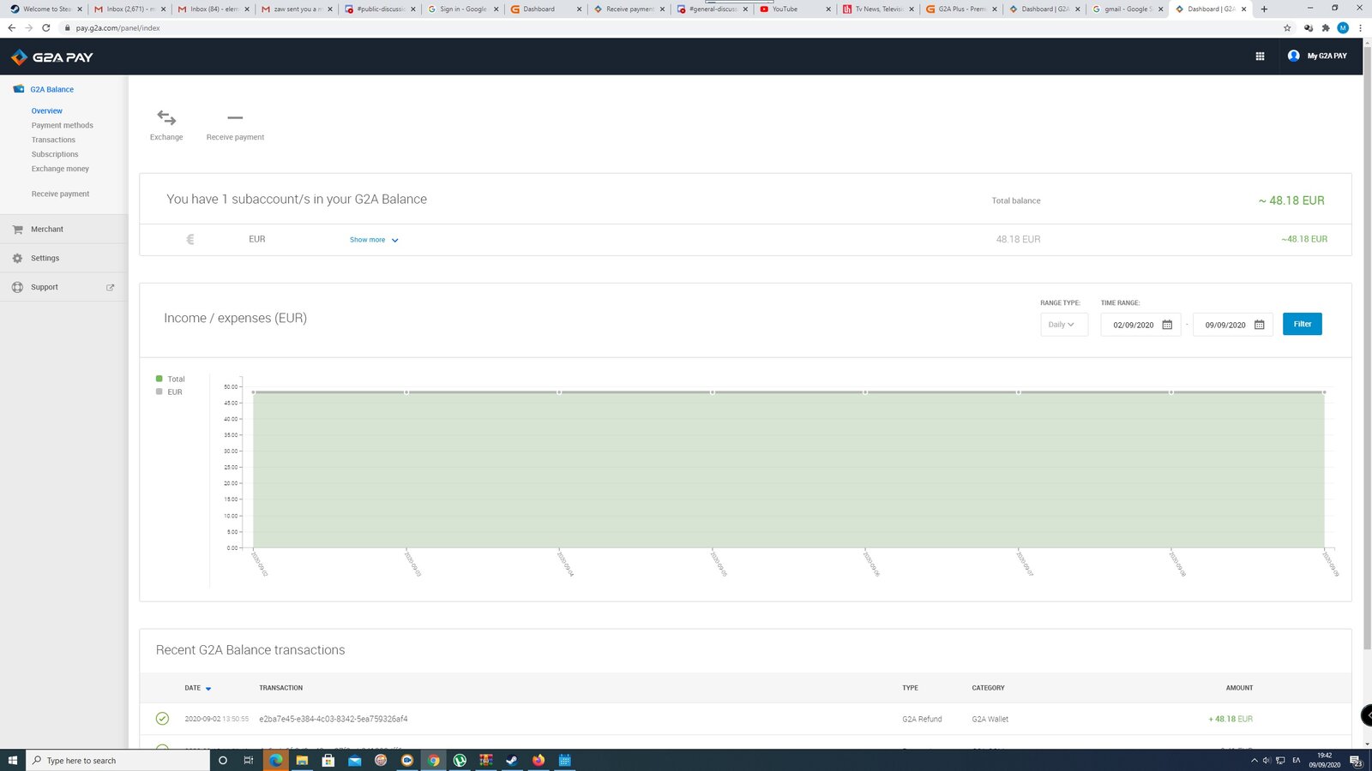Open Firefox from the taskbar
This screenshot has width=1372, height=771.
(x=539, y=760)
